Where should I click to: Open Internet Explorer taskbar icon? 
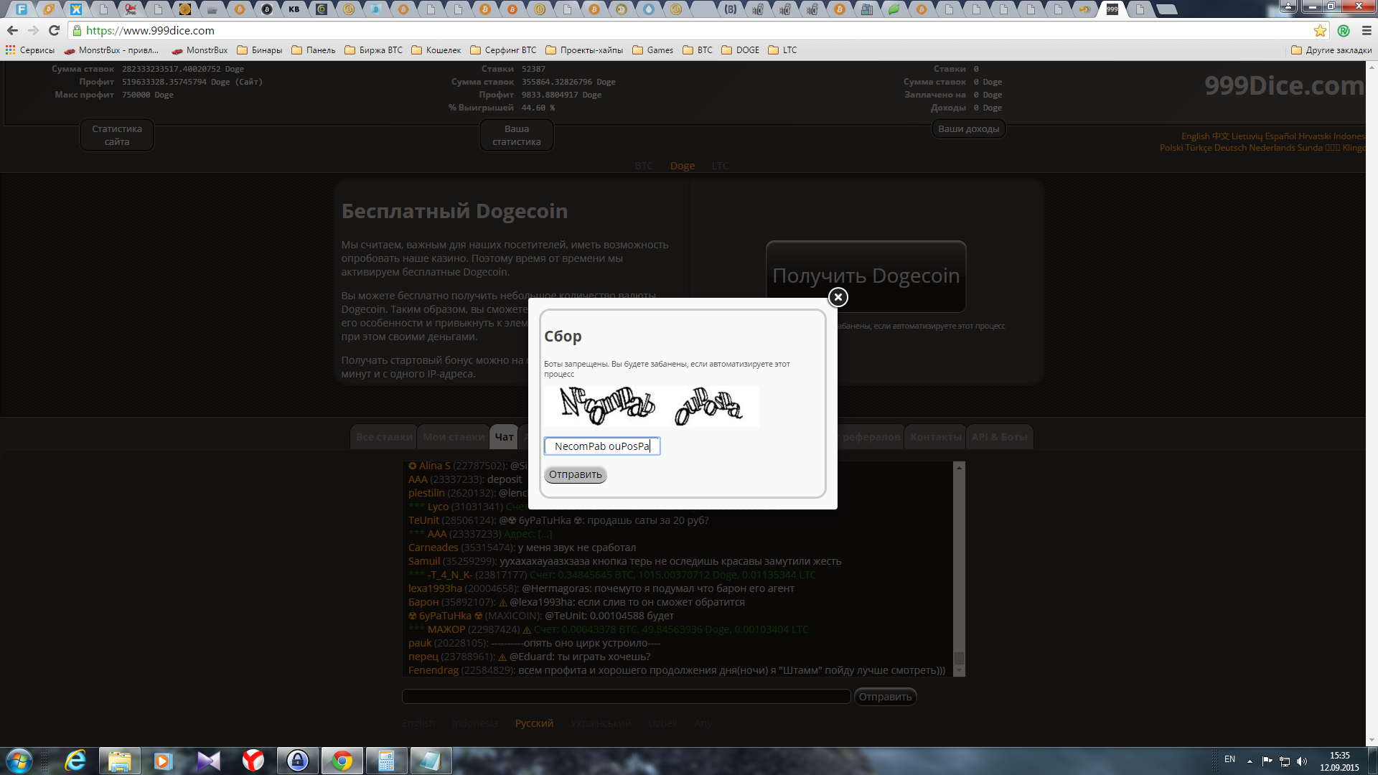point(75,761)
